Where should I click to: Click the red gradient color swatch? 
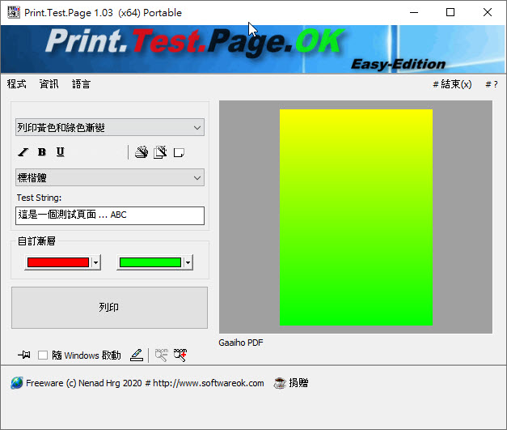(x=58, y=262)
